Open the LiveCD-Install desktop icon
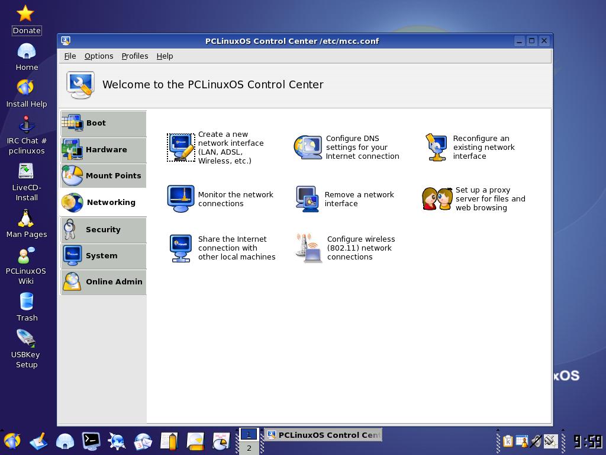 click(26, 171)
